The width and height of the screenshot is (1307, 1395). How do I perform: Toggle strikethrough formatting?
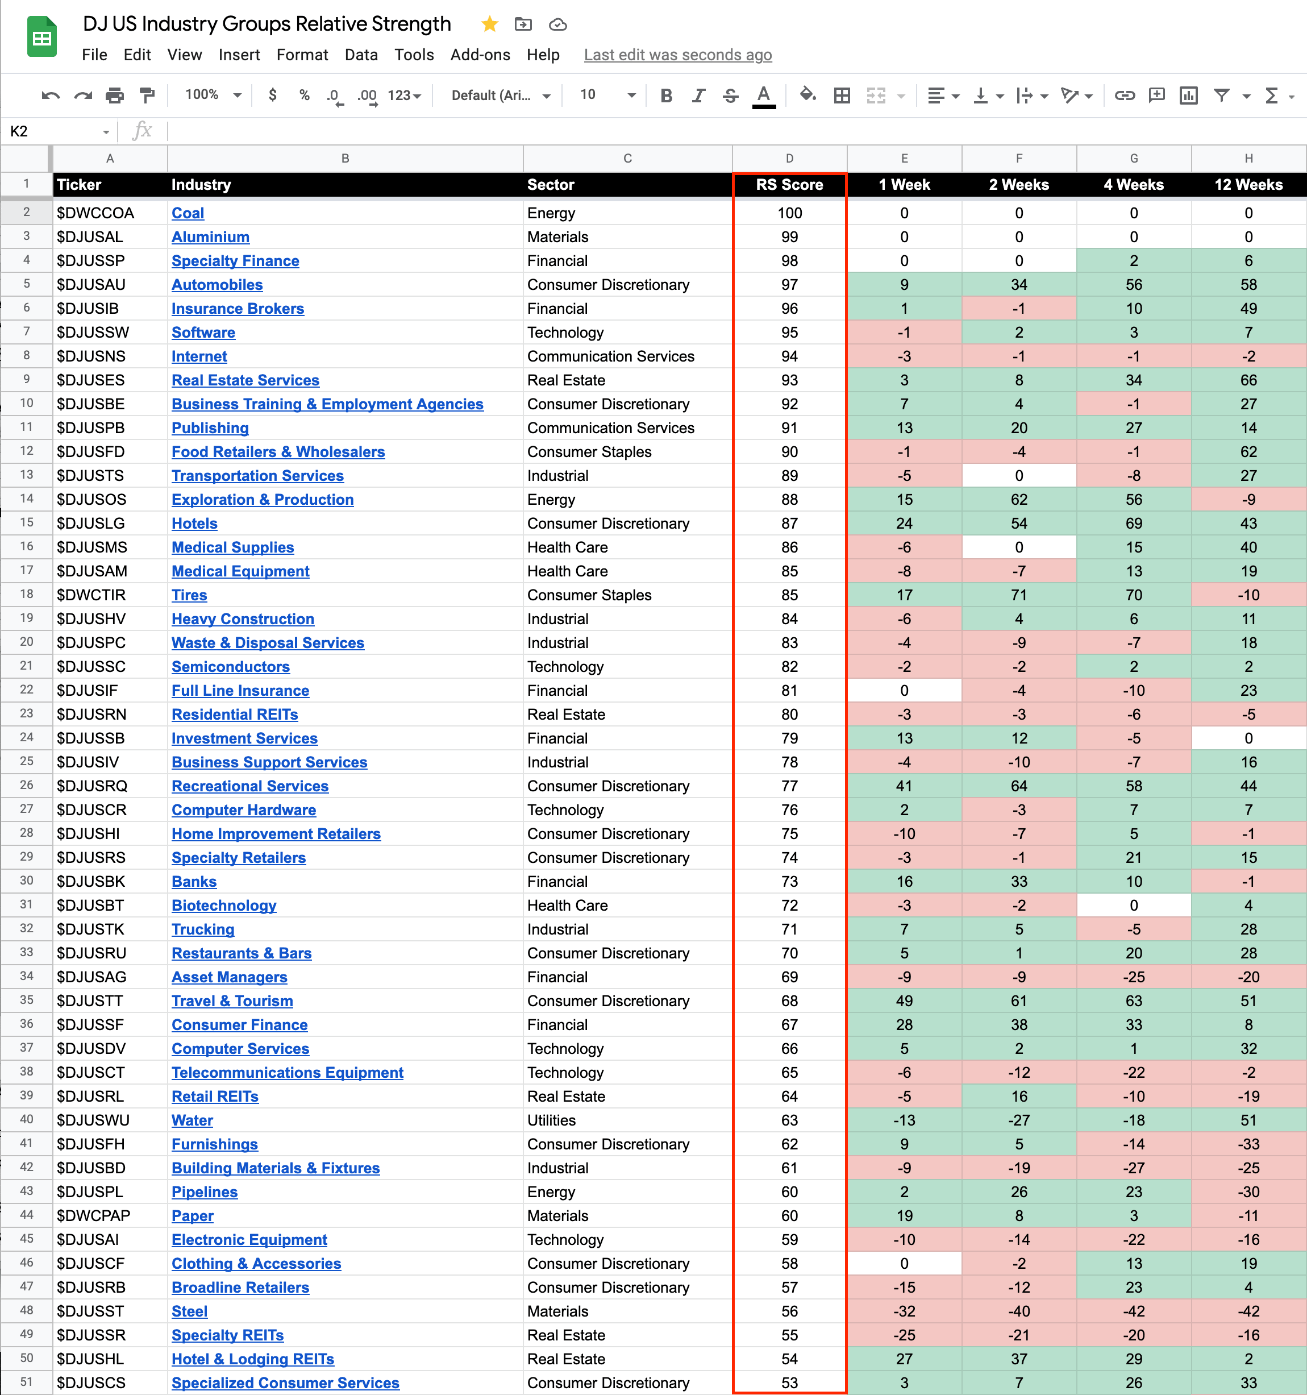coord(730,96)
